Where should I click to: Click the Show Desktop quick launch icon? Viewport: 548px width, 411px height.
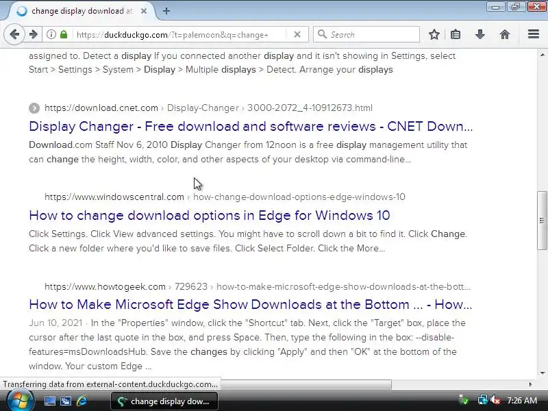pos(49,401)
